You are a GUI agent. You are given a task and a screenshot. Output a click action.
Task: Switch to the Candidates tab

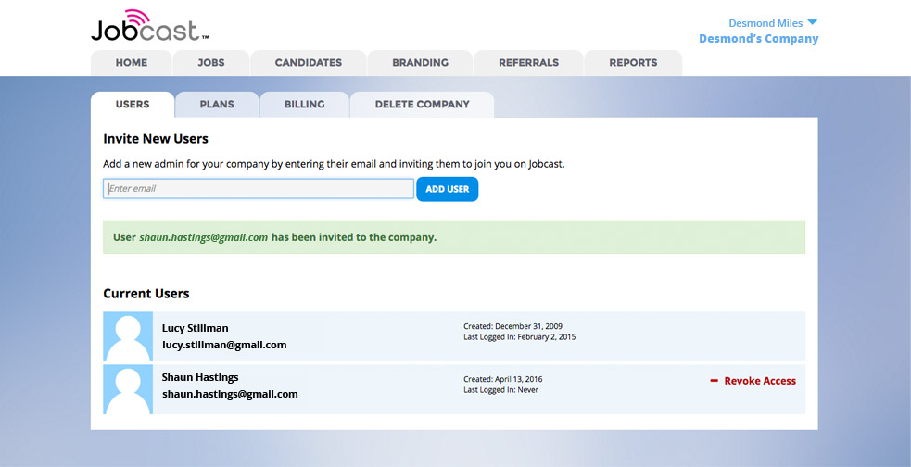(x=309, y=63)
